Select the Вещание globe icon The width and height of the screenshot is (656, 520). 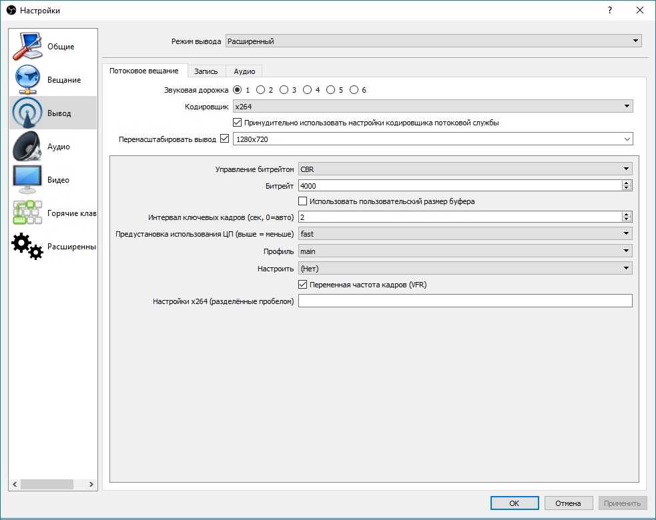tap(27, 79)
